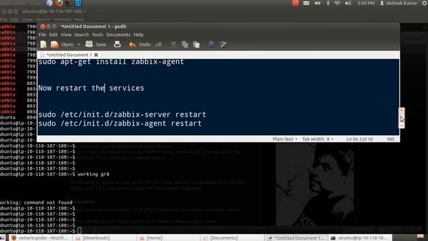Create a new document in gedit
428x241 pixels.
[x=43, y=44]
